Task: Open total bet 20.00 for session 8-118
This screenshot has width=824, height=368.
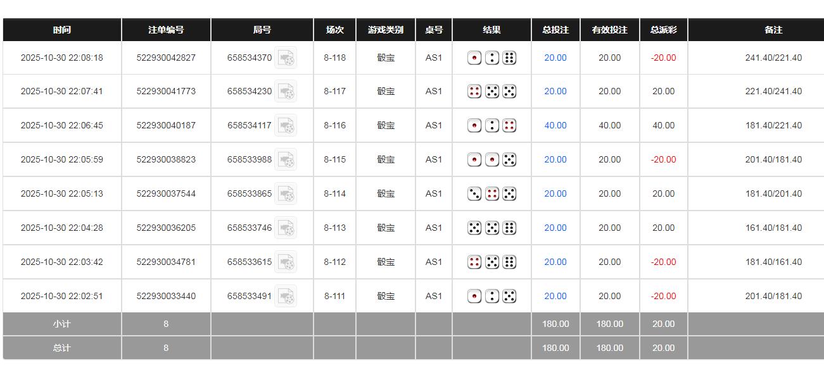Action: 555,58
